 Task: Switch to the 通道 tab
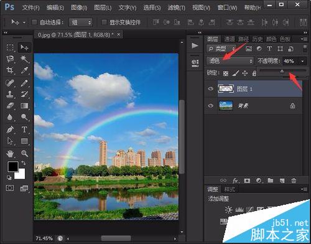point(230,39)
